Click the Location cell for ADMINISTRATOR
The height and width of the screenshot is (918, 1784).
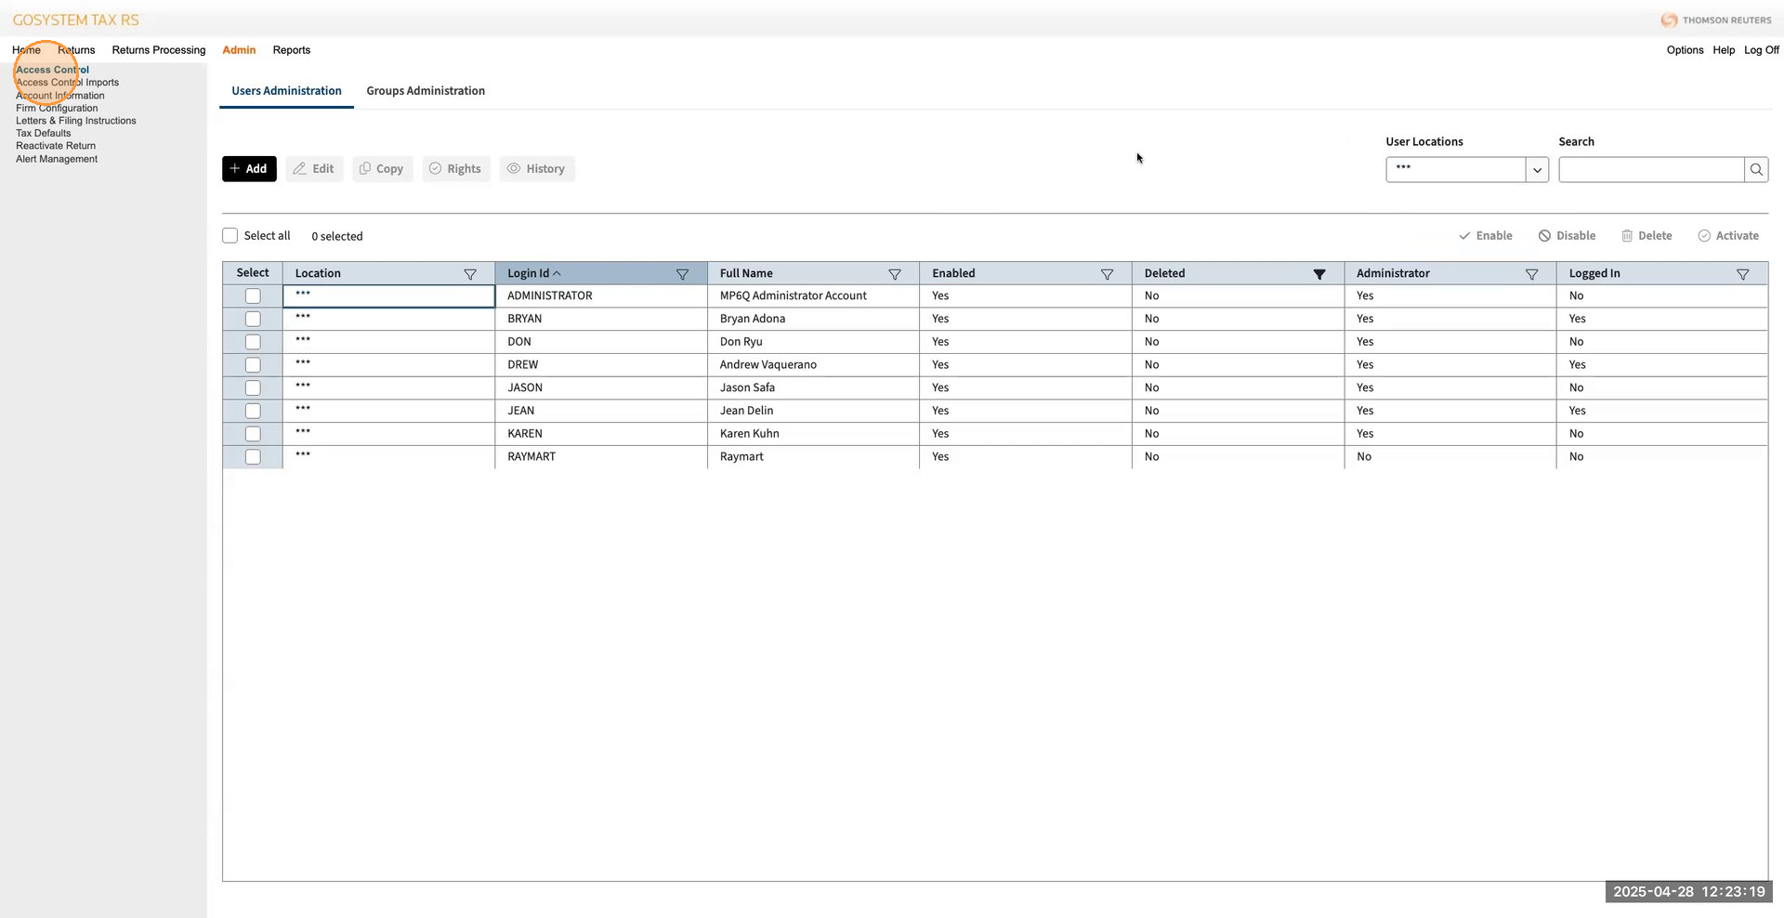[x=388, y=295]
